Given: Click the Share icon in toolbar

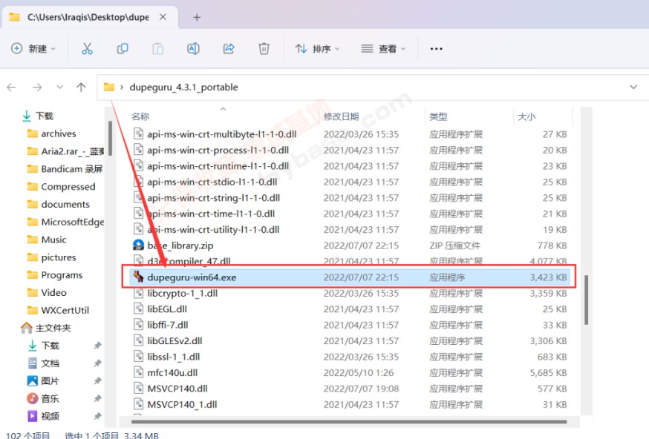Looking at the screenshot, I should click(229, 49).
